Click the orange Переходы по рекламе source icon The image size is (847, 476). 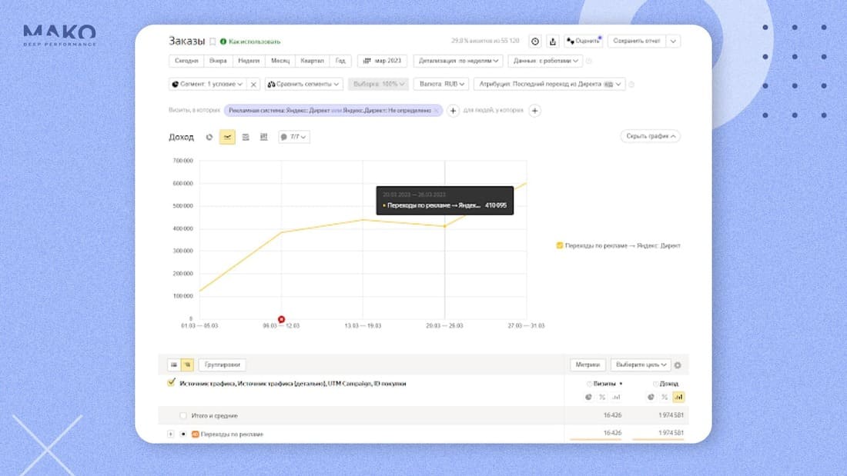(196, 434)
